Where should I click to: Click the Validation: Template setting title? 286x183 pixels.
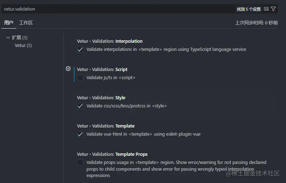point(106,126)
